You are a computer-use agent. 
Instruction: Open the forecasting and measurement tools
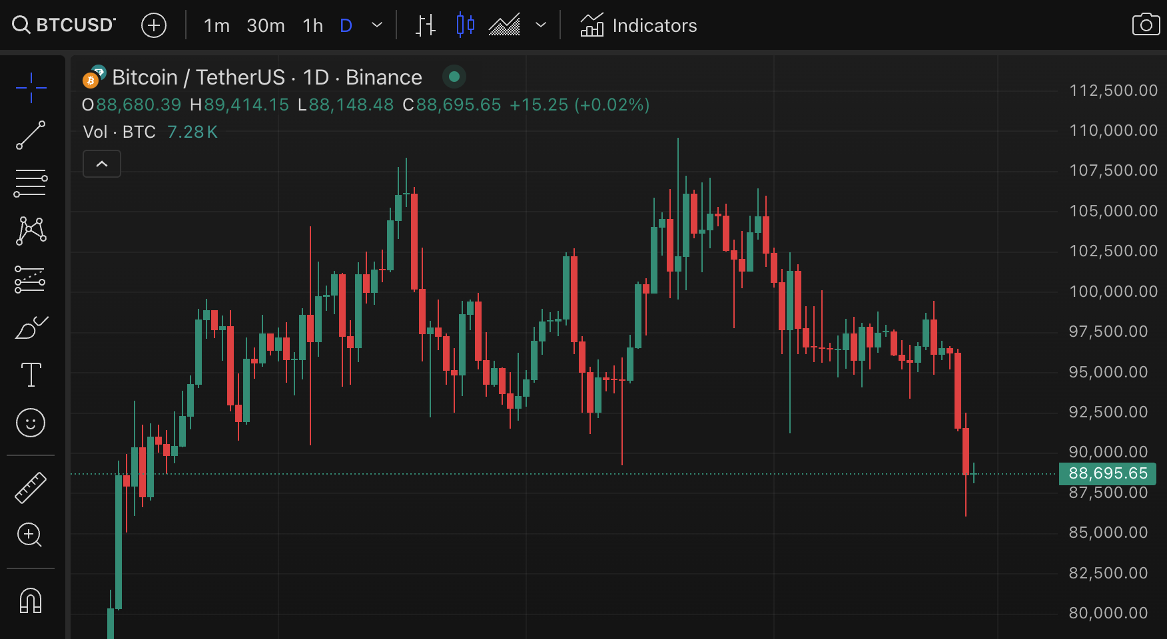point(31,280)
